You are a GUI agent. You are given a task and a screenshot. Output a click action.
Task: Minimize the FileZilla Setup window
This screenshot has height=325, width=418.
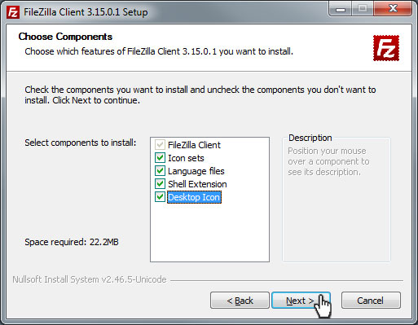click(341, 9)
